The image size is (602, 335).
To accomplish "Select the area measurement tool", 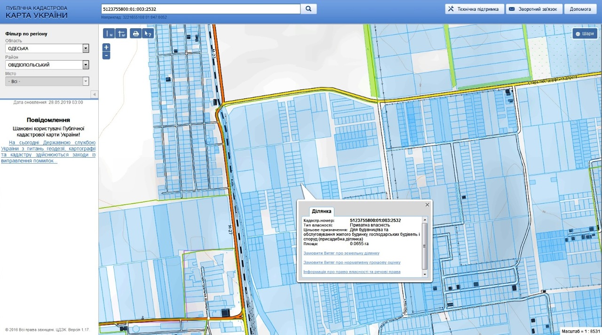I will 121,33.
